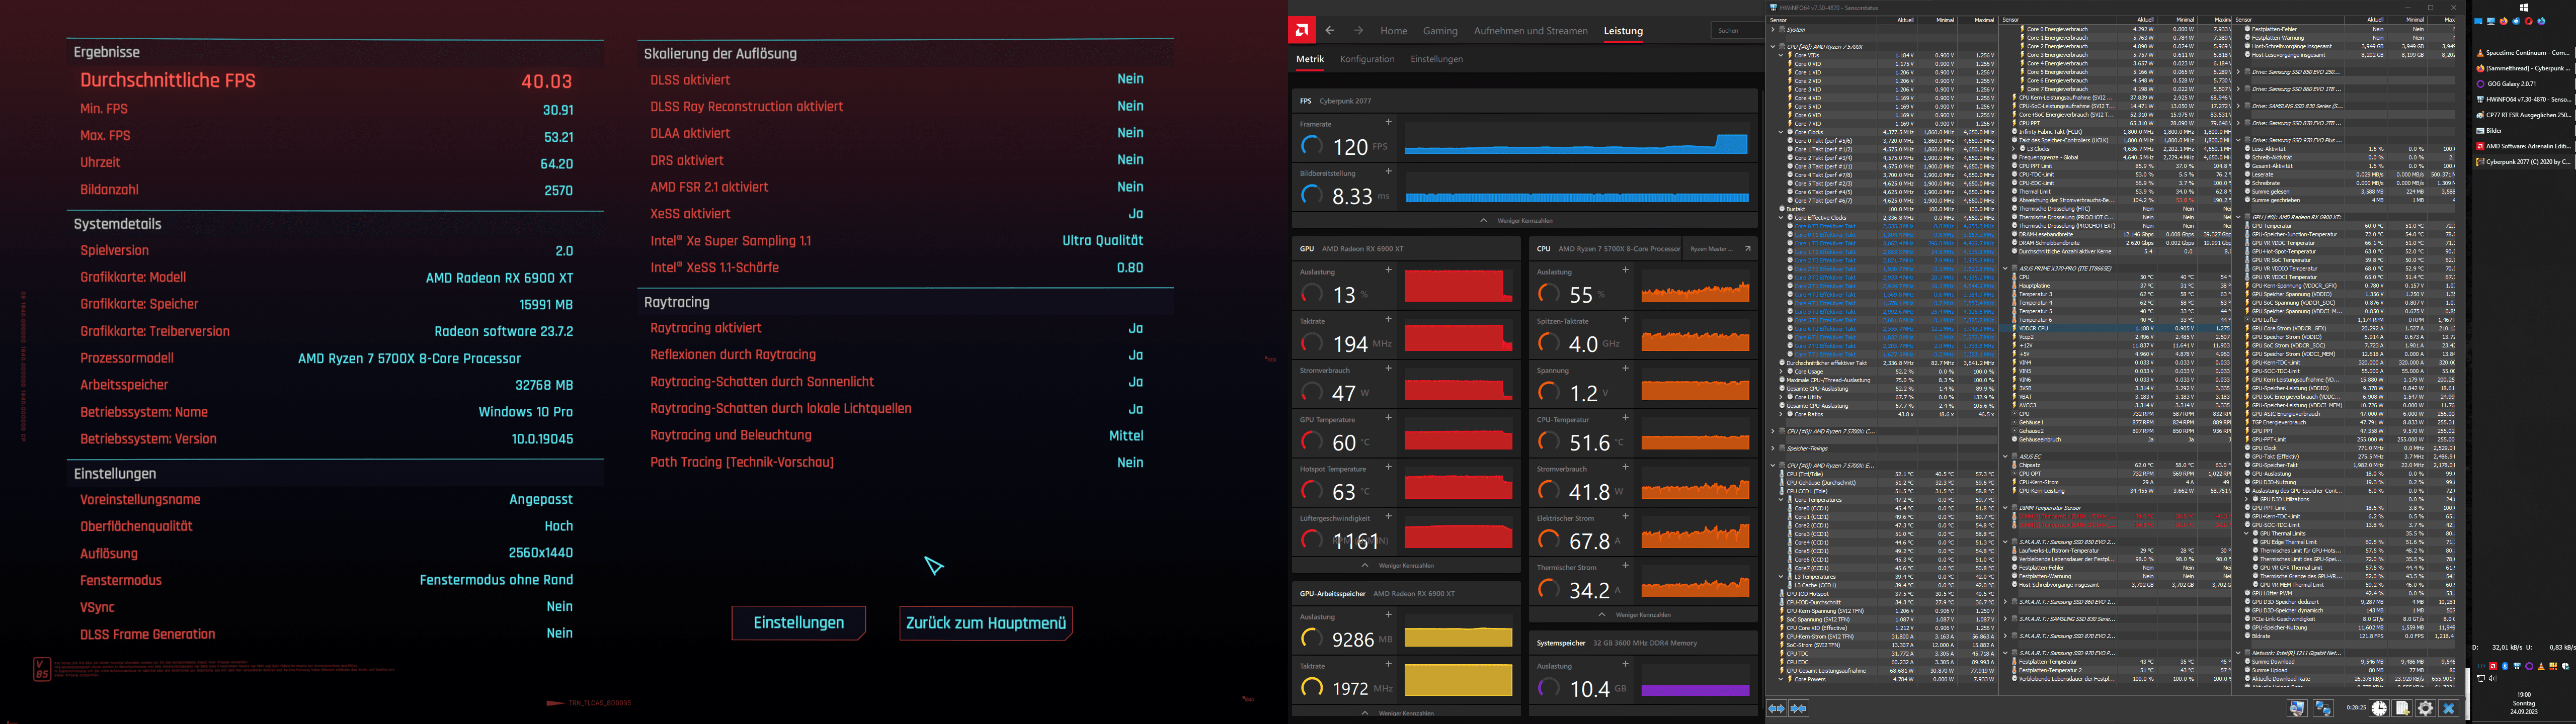Click the plus icon next to Bildbereitstellung
2576x724 pixels.
(1389, 171)
